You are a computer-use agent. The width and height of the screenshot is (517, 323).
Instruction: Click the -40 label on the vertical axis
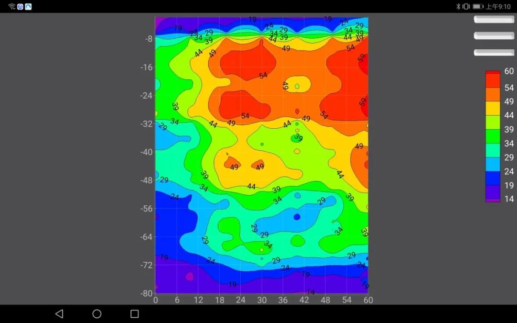pos(146,152)
